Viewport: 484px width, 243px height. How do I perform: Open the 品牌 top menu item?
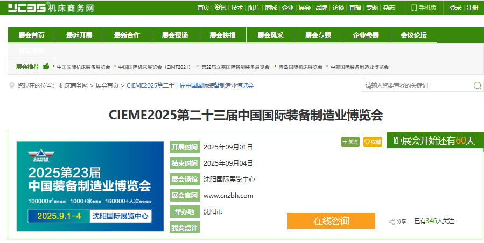pos(321,8)
